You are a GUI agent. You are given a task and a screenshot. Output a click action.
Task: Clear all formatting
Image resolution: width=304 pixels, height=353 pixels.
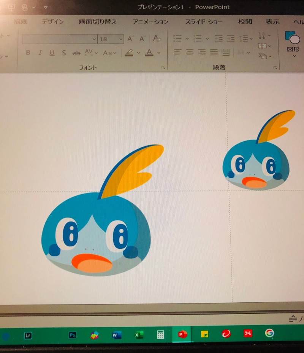[157, 38]
